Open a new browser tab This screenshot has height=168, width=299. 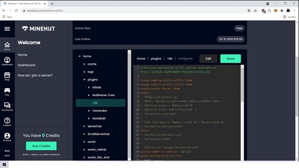(52, 4)
